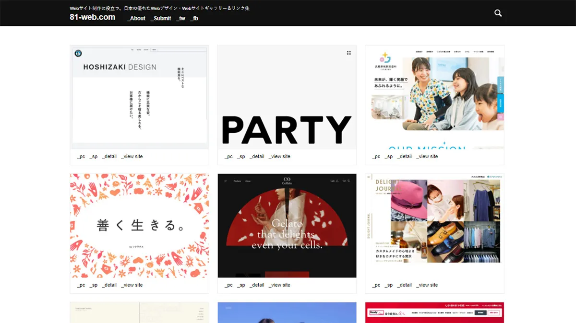The image size is (576, 323).
Task: Open _pc view for HOSHIZAKI DESIGN
Action: (81, 156)
